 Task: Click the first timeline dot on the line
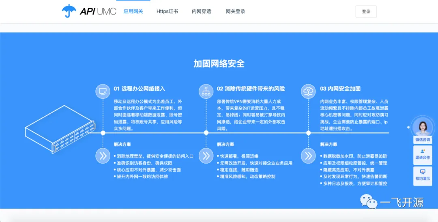(103, 132)
